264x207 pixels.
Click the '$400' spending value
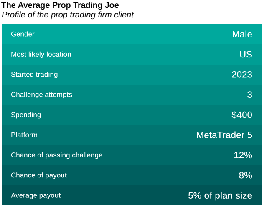click(242, 115)
